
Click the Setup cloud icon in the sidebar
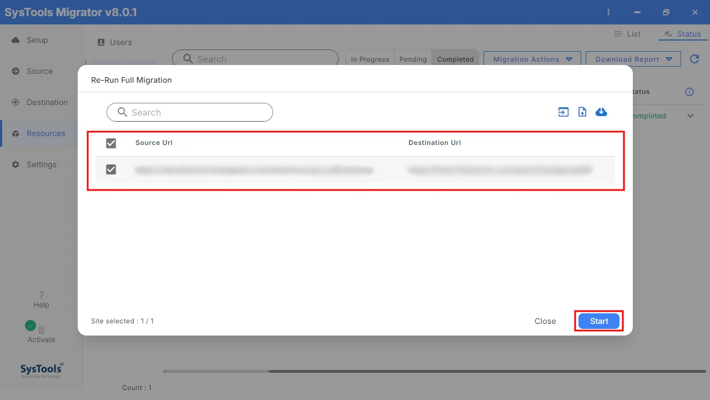pyautogui.click(x=16, y=40)
